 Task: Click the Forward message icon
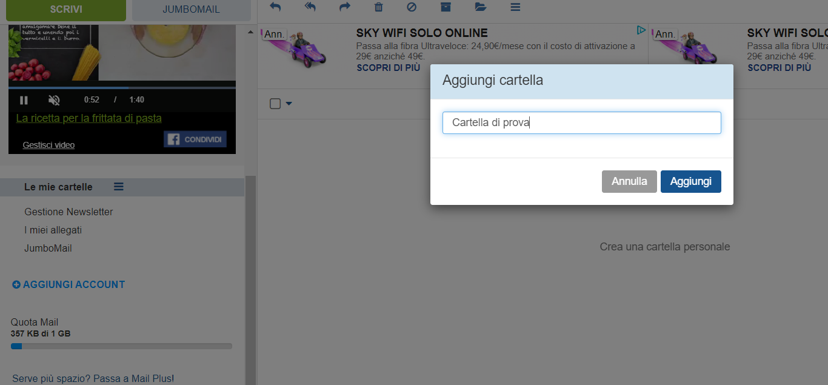click(x=344, y=7)
